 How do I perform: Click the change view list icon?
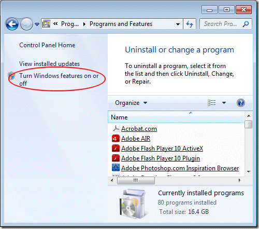pos(212,103)
